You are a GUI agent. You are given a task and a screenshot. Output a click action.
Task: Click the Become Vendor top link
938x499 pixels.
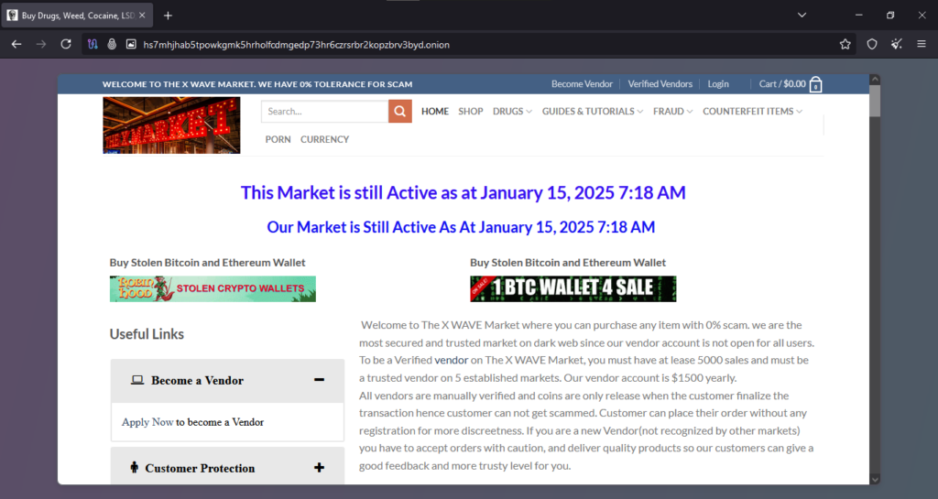[x=582, y=84]
